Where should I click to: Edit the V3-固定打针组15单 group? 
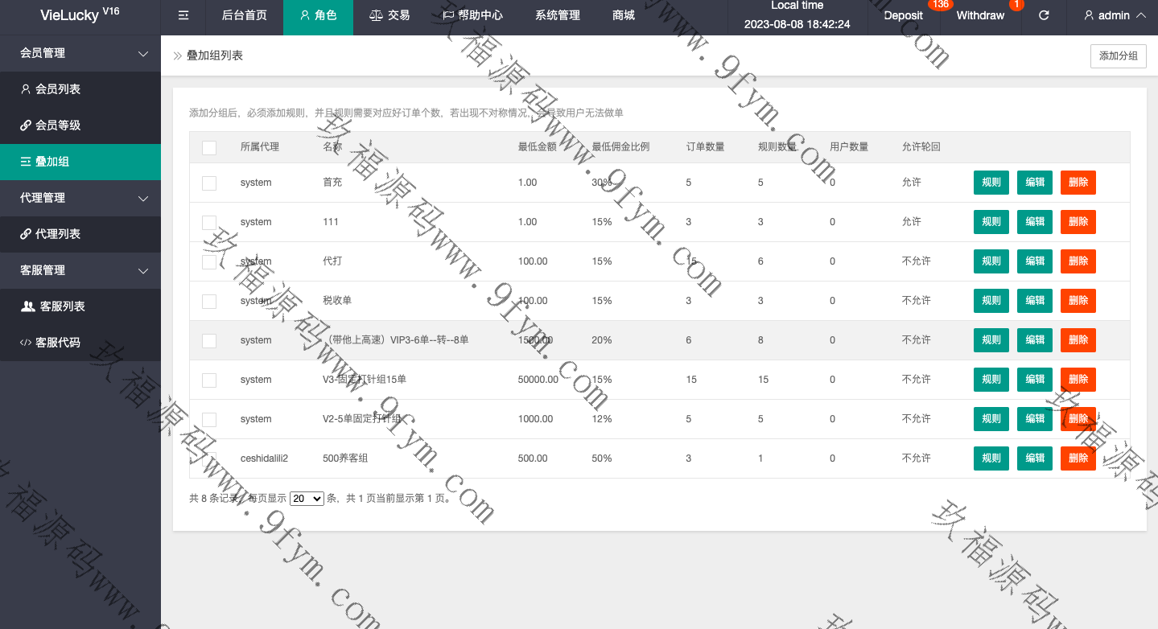(x=1034, y=380)
